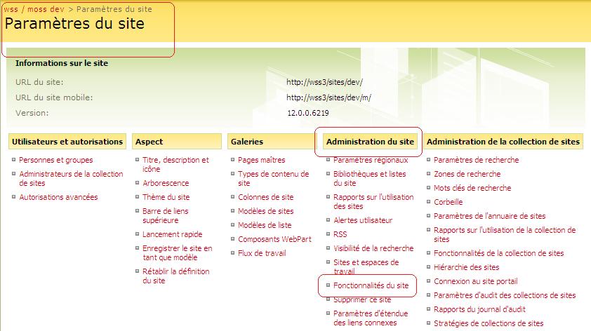
Task: Select Colonnes de site
Action: click(265, 197)
